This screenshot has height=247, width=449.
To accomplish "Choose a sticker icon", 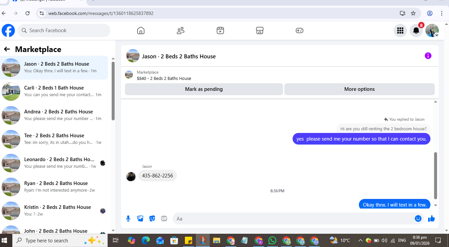I will (152, 218).
